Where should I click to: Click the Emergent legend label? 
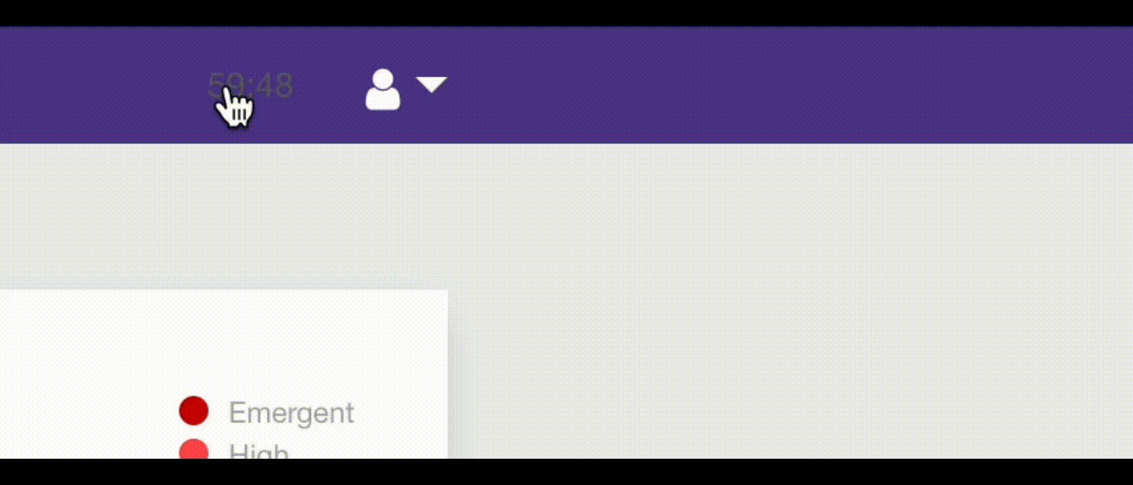[x=291, y=413]
